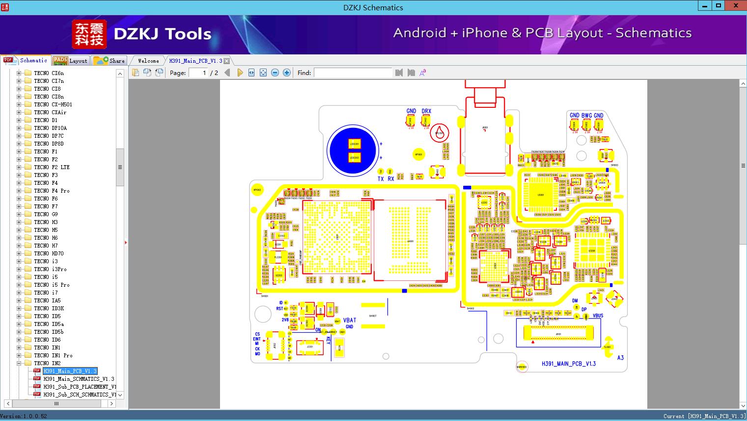
Task: Expand the TECNO HD70 folder
Action: 19,253
